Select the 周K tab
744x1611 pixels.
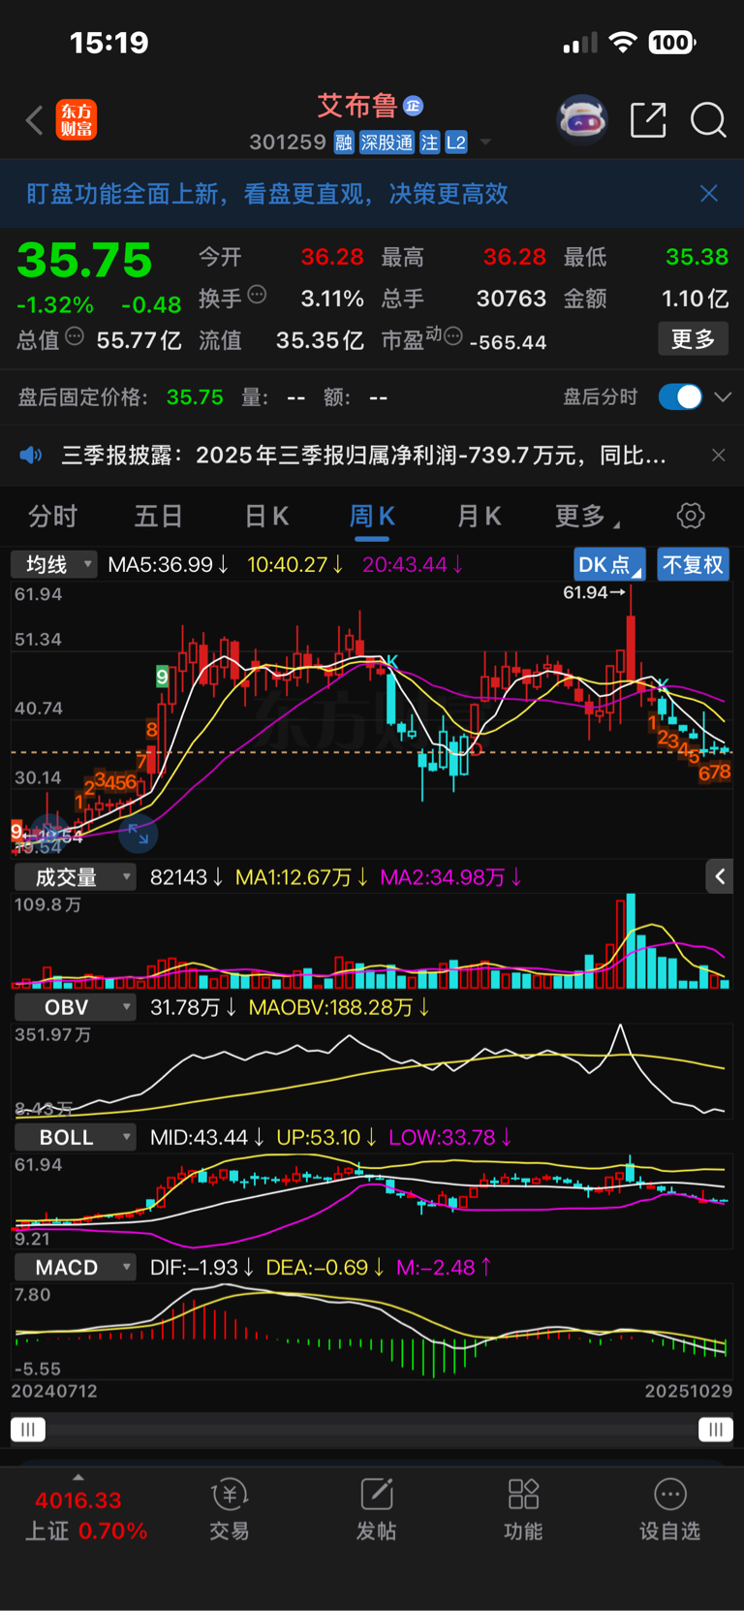tap(372, 516)
